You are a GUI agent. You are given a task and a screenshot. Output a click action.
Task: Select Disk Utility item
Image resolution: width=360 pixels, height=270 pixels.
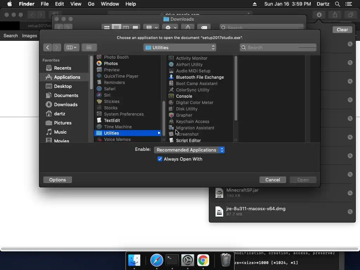pyautogui.click(x=186, y=109)
